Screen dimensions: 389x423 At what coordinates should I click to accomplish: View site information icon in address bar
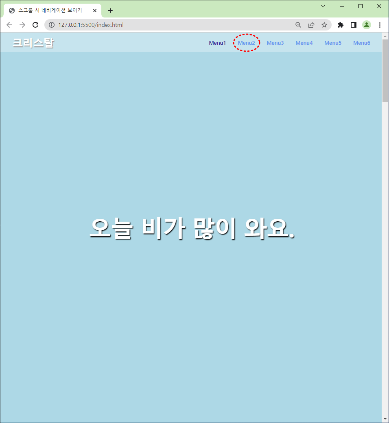52,25
